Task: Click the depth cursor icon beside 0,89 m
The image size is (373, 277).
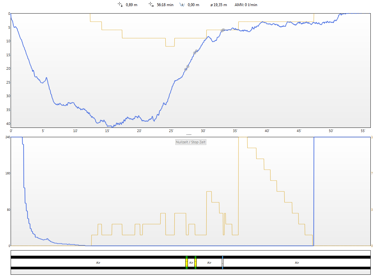Action: click(120, 5)
